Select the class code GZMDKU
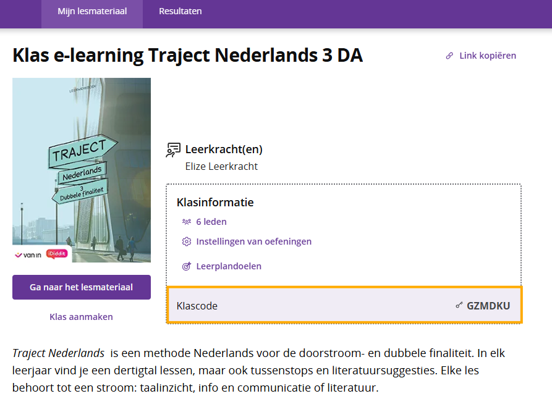552x412 pixels. click(488, 306)
